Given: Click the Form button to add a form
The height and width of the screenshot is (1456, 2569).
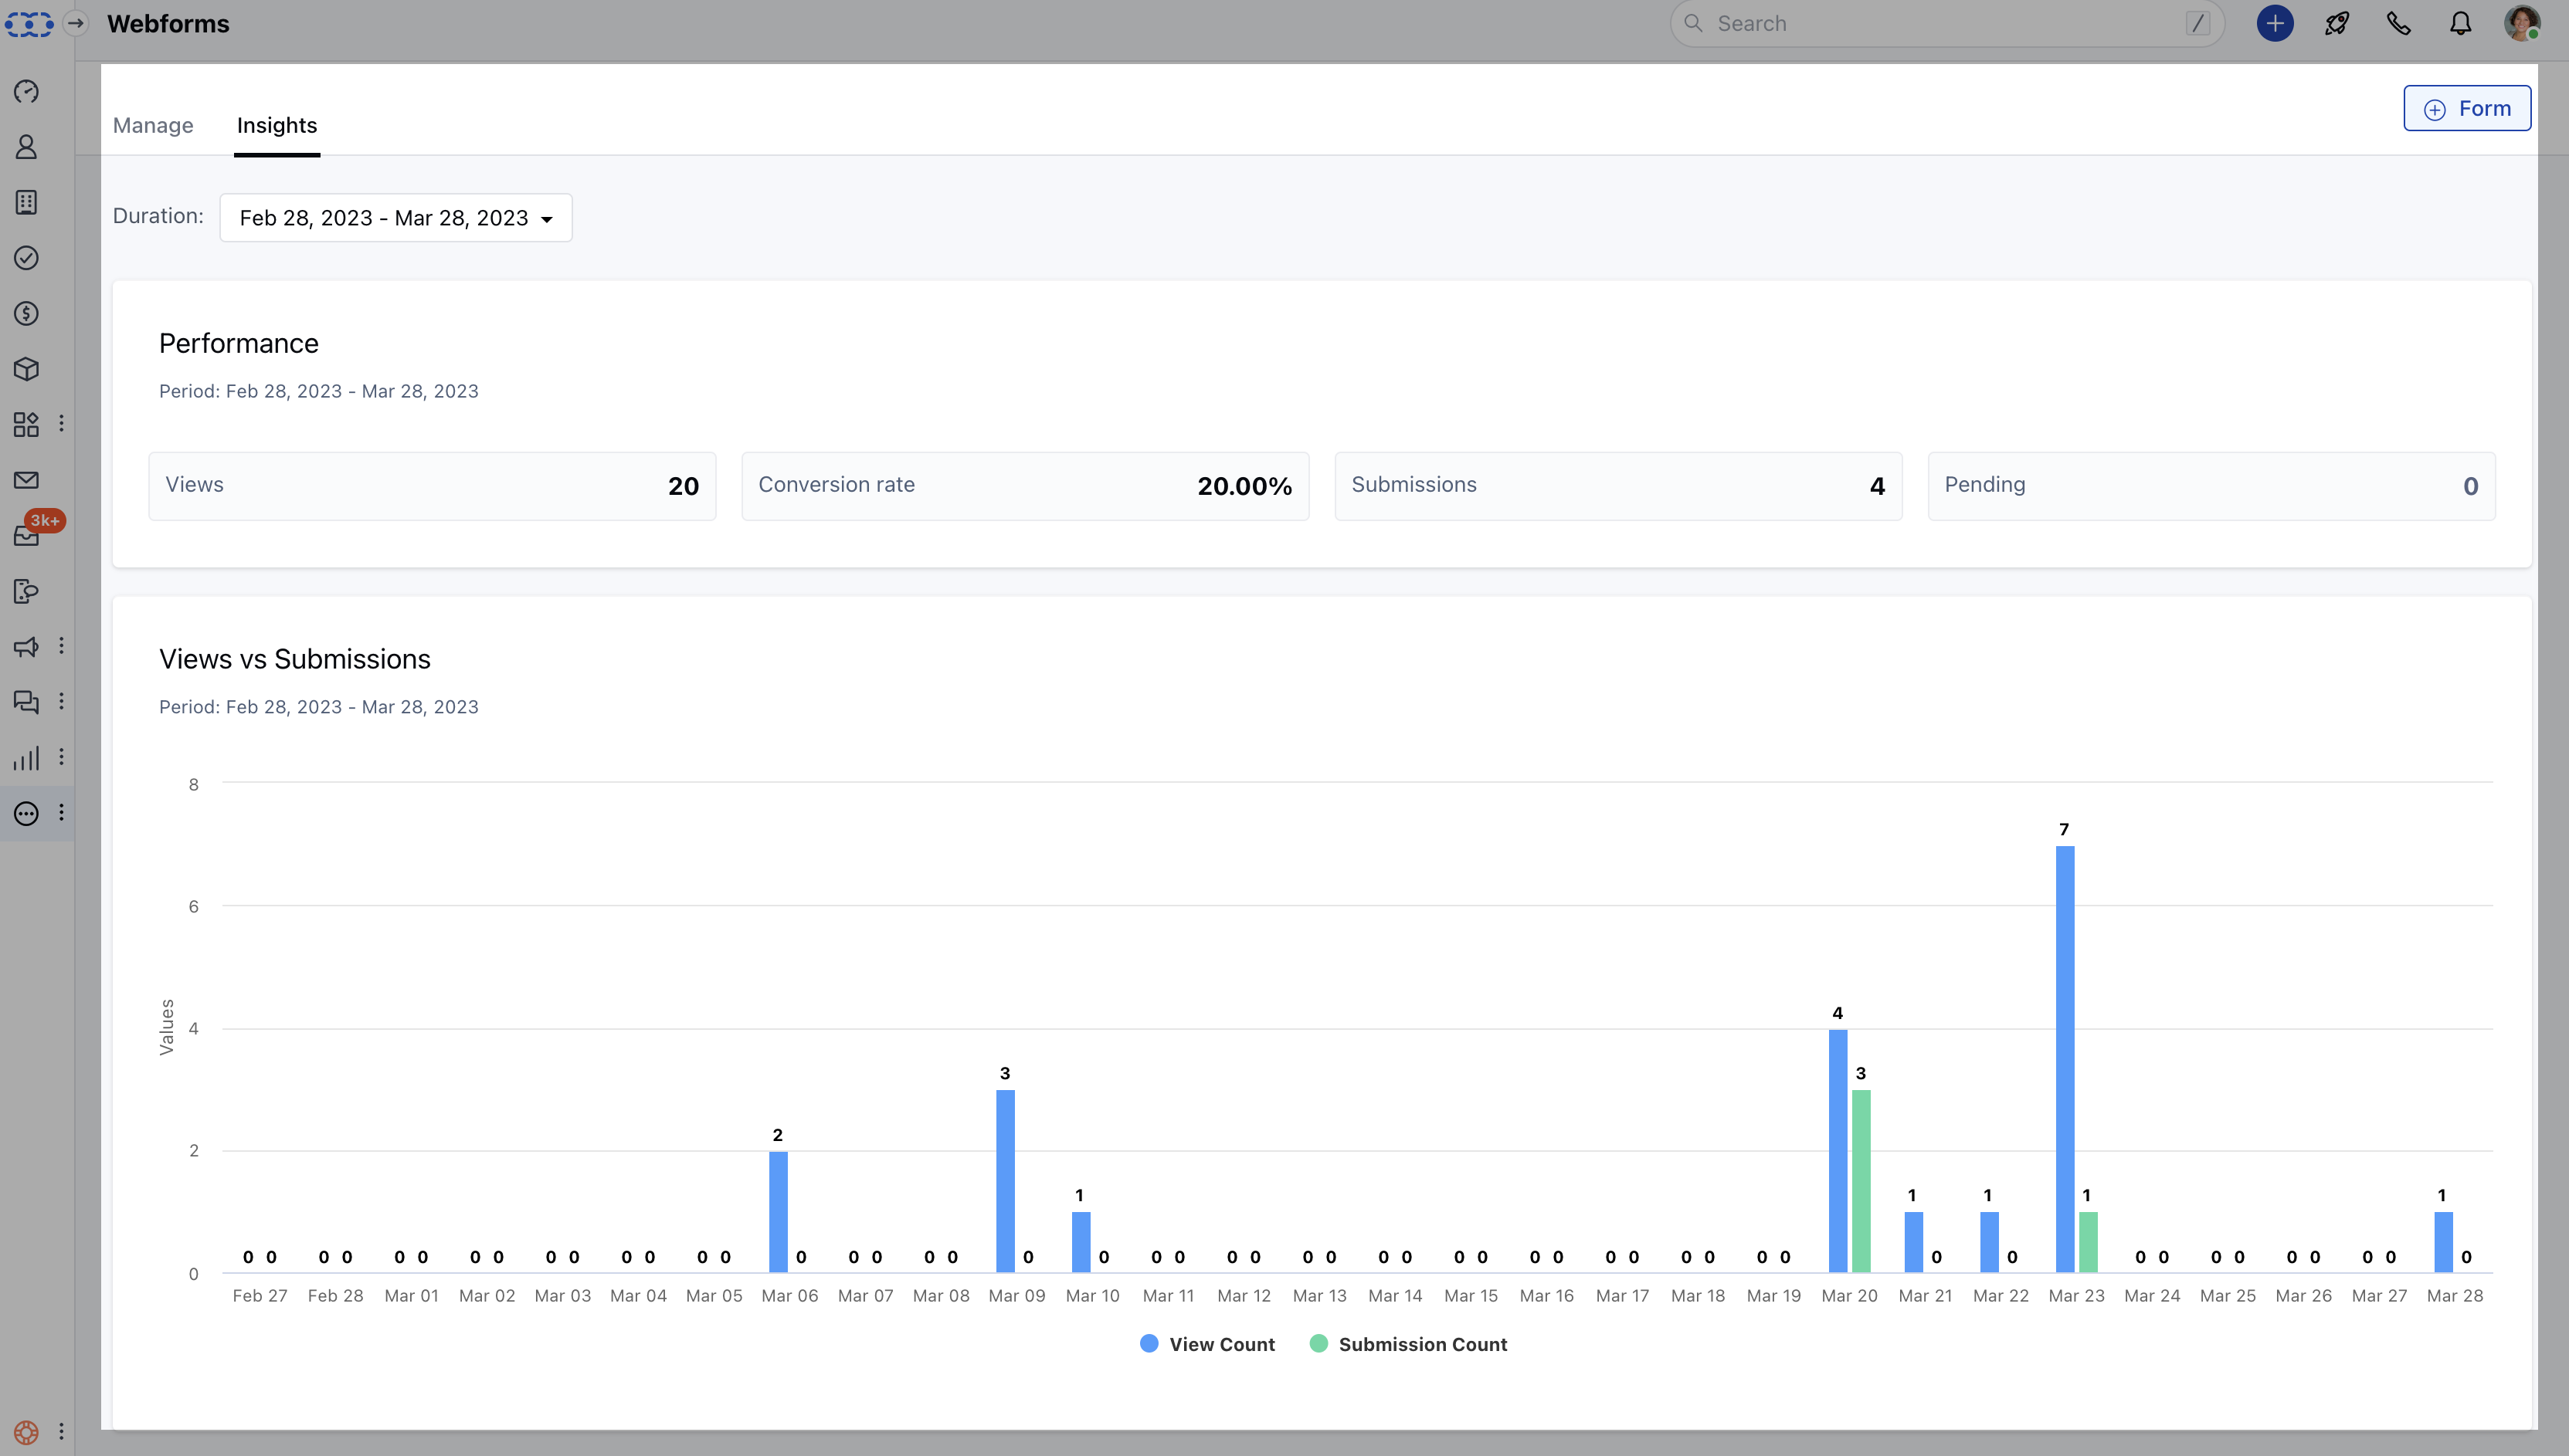Looking at the screenshot, I should (2467, 108).
